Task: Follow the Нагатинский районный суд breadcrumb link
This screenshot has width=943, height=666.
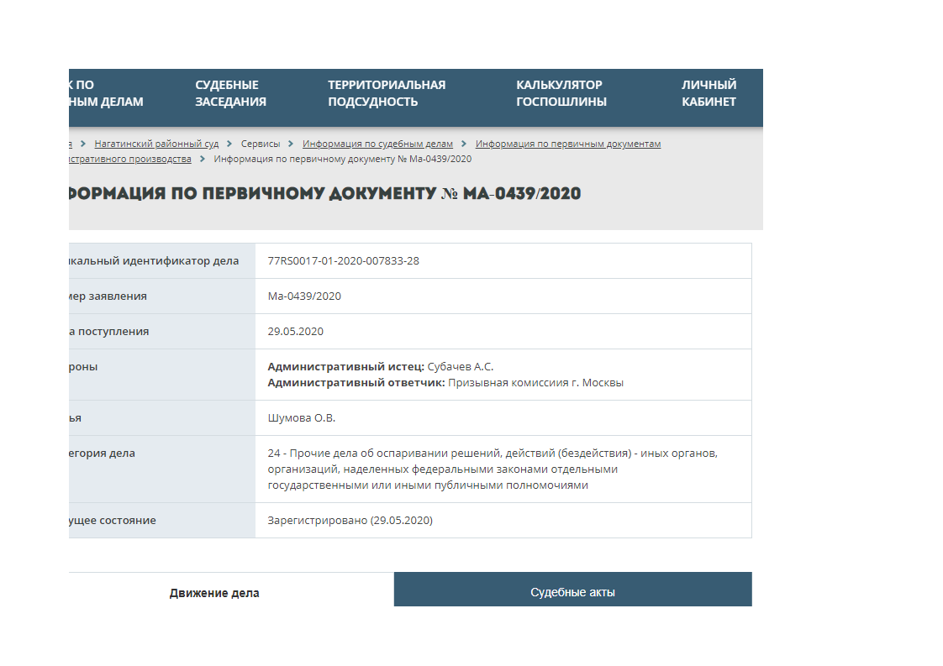Action: click(156, 144)
